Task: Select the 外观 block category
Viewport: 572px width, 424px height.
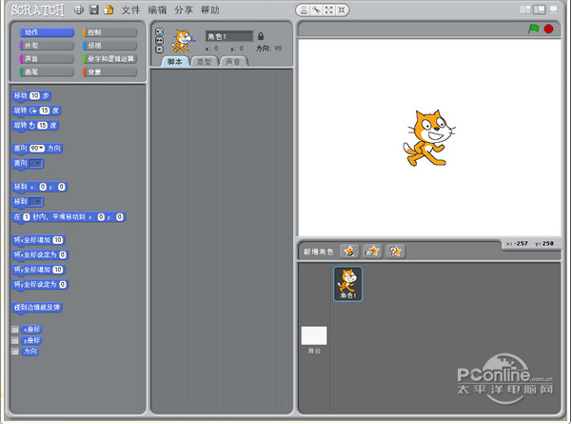Action: 47,46
